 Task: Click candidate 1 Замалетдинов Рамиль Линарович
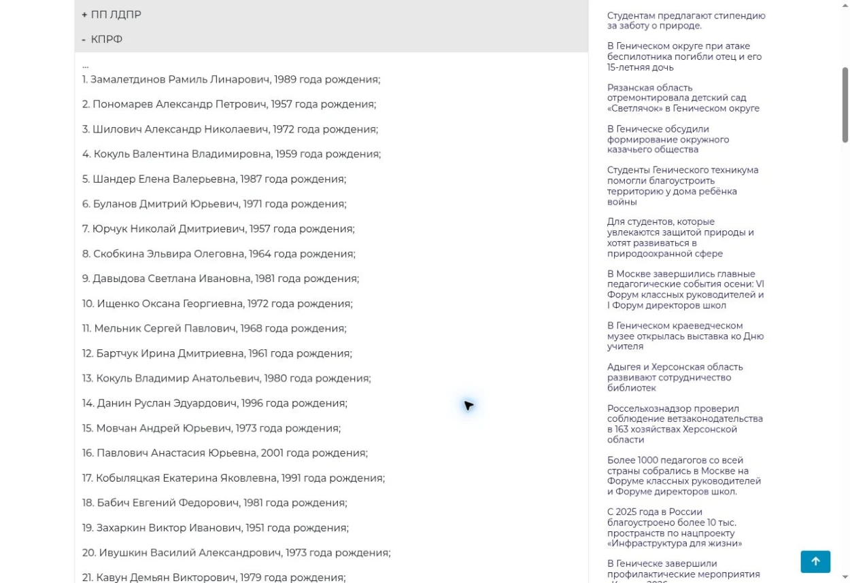(231, 79)
